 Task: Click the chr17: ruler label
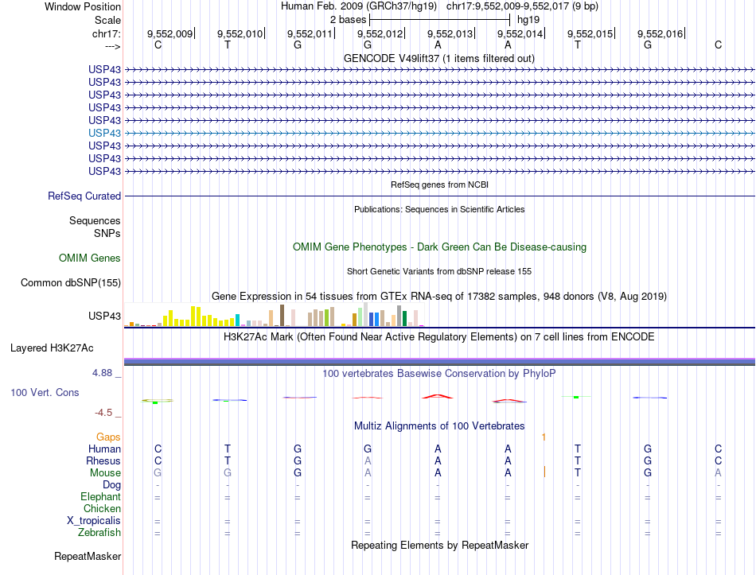click(107, 33)
